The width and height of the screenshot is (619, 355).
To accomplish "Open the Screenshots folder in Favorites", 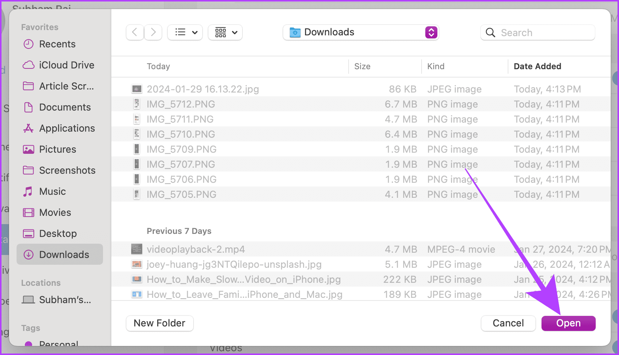I will pos(67,170).
